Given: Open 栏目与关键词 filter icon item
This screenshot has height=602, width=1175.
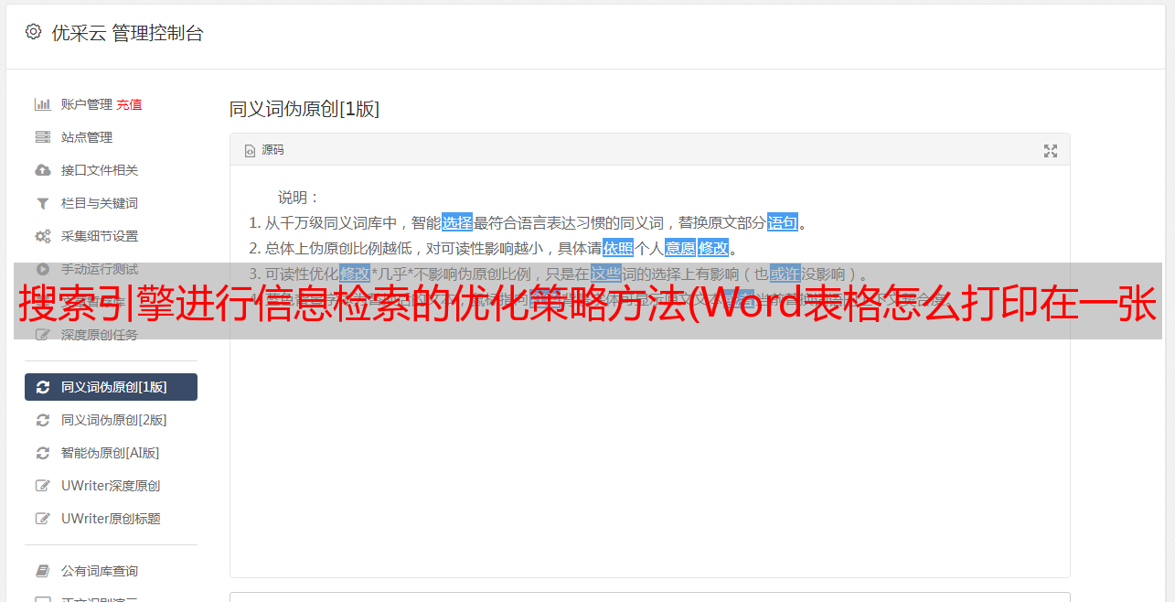Looking at the screenshot, I should pos(43,203).
